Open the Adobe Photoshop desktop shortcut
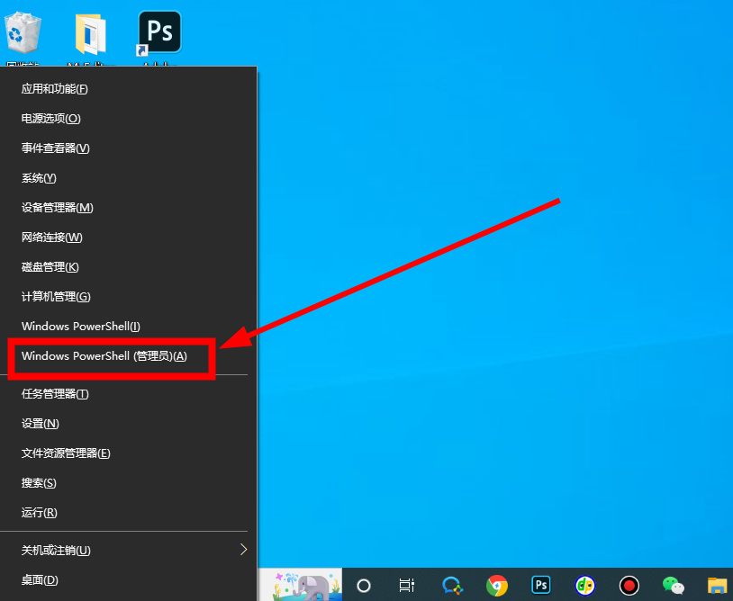Viewport: 733px width, 601px height. click(158, 31)
